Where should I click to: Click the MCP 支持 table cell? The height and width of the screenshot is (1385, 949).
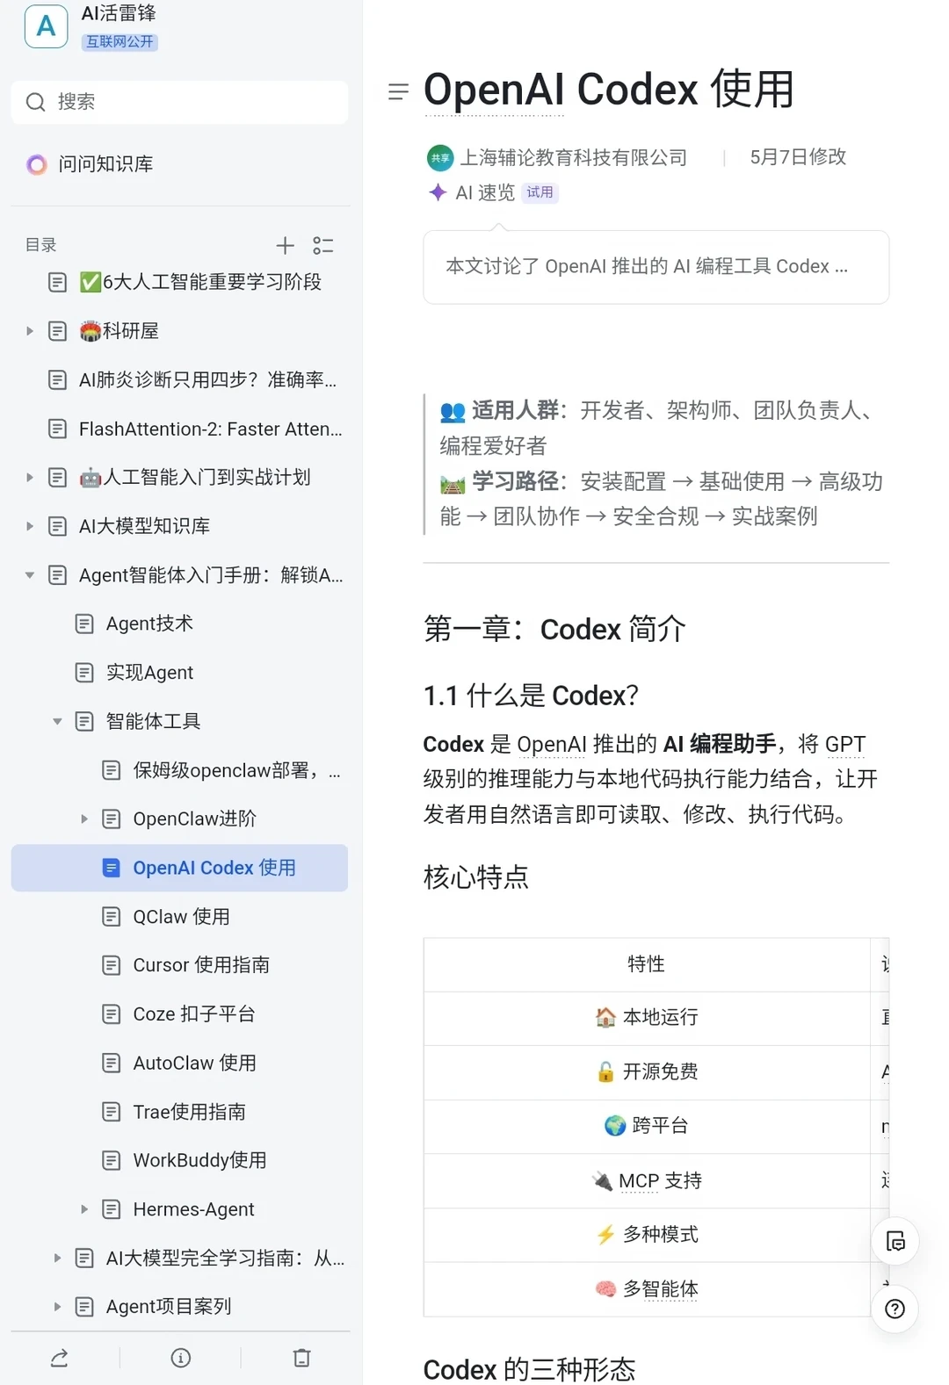[x=647, y=1180]
